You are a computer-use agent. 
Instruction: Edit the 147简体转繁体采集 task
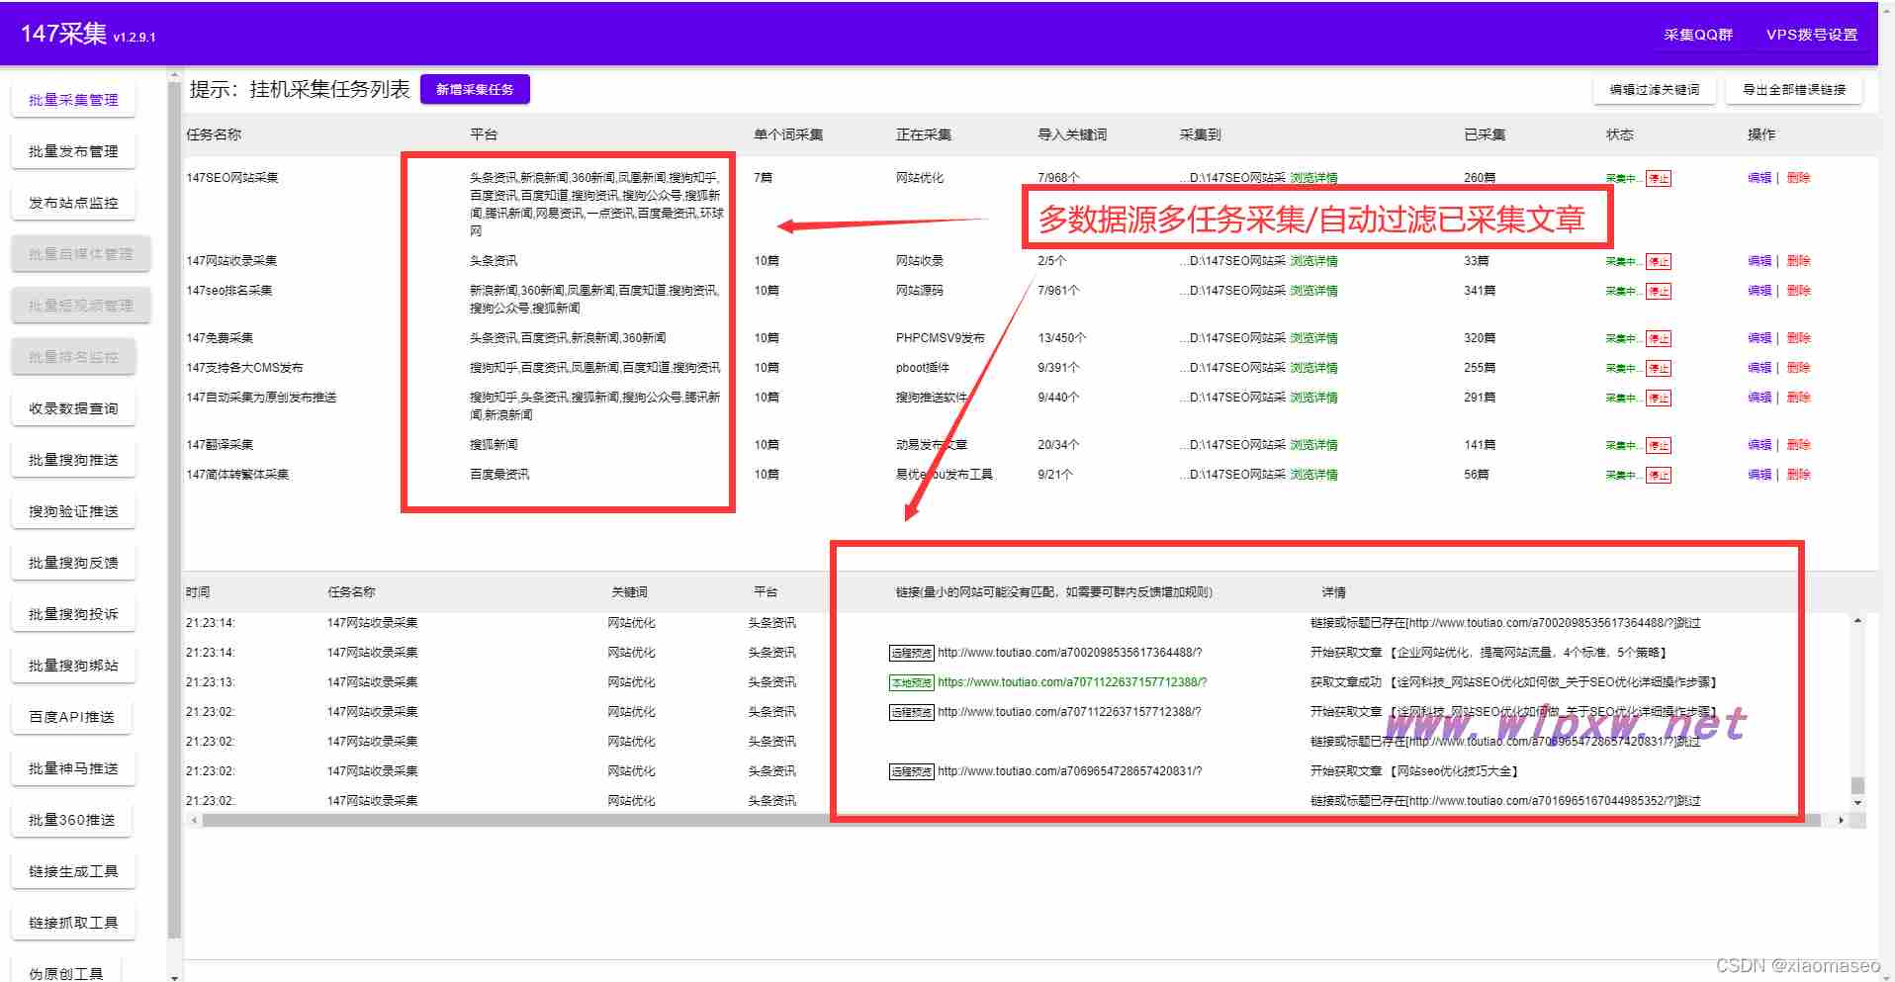tap(1760, 475)
